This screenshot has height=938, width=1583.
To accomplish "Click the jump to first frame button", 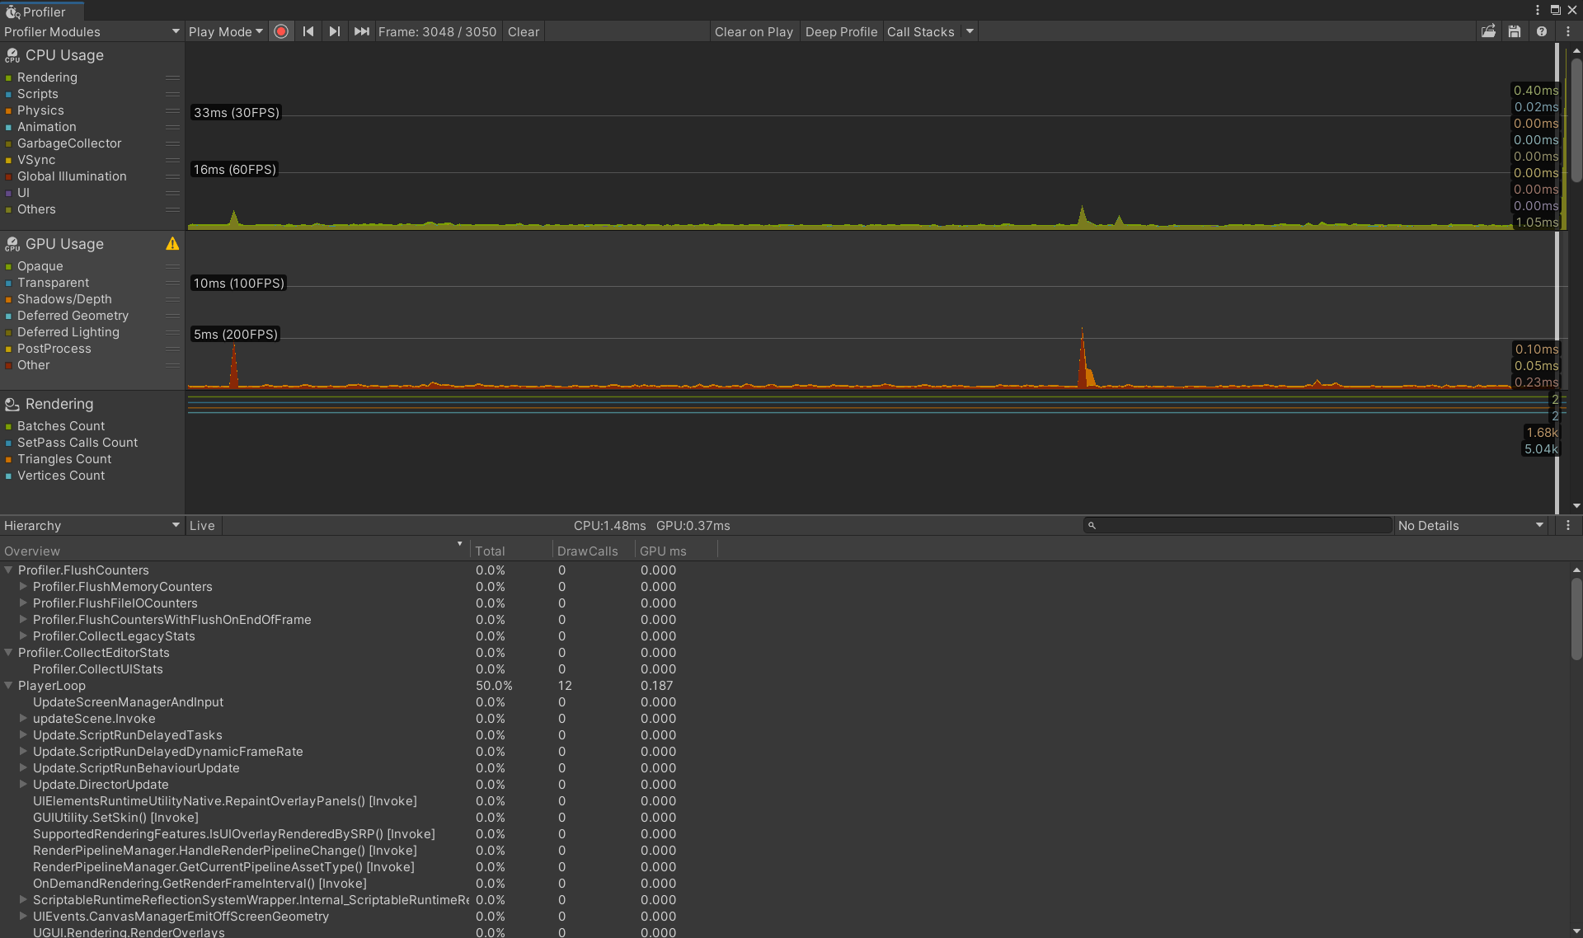I will pyautogui.click(x=309, y=31).
